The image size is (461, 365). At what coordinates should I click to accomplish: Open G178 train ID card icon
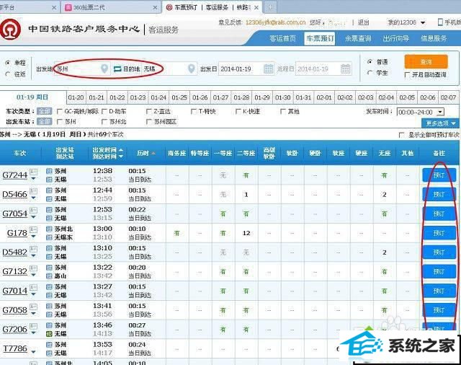[34, 229]
